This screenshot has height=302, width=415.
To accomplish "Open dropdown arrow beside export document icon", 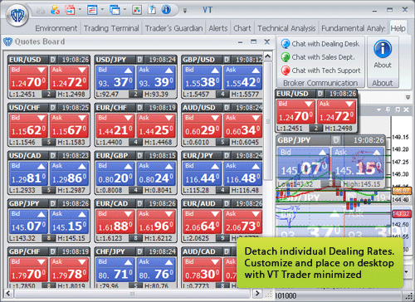I will point(80,10).
